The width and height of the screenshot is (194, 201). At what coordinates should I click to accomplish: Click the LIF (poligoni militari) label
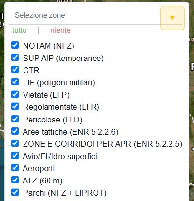click(x=59, y=82)
